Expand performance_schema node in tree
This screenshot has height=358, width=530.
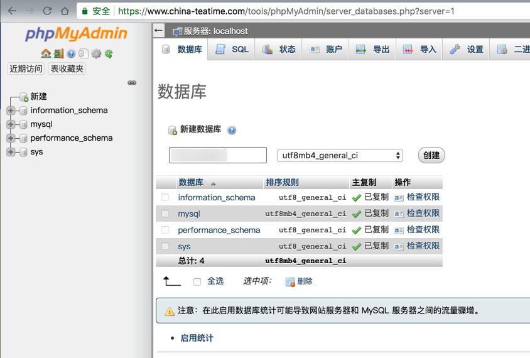(x=11, y=138)
